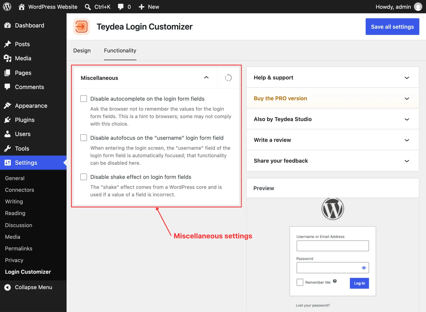Click the Teydea Login Customizer logo

[x=82, y=27]
